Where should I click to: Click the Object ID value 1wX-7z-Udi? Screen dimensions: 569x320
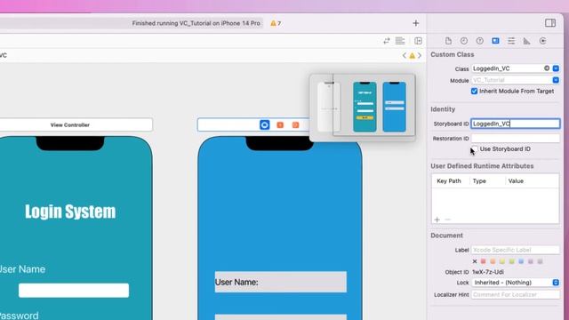click(488, 272)
